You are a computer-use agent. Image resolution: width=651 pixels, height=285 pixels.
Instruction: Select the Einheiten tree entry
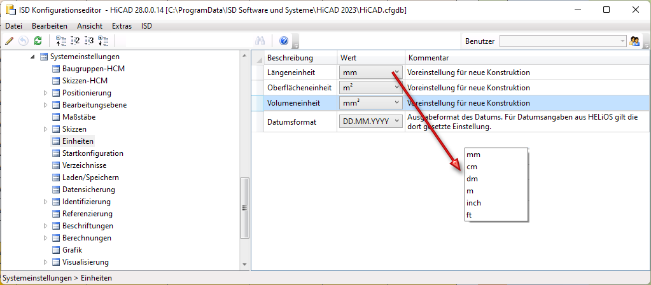[78, 141]
